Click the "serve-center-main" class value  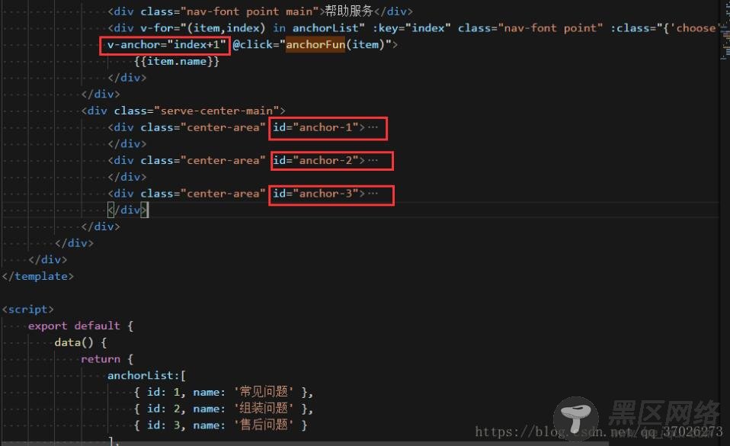pos(216,111)
